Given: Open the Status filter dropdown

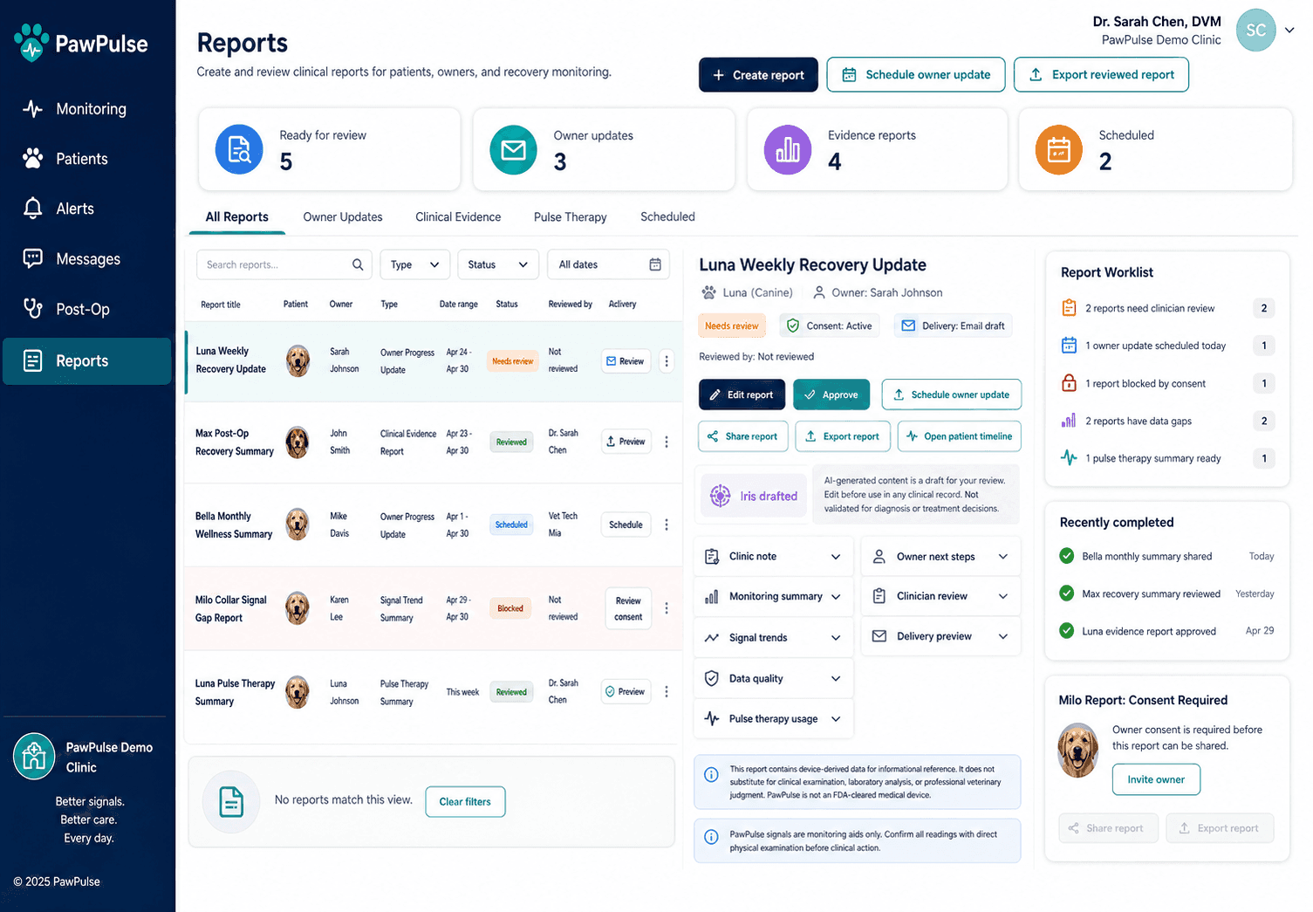Looking at the screenshot, I should [497, 264].
